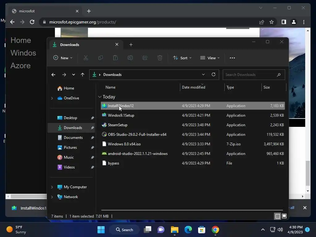Click the webpage vertical scrollbar thumb
The height and width of the screenshot is (237, 316).
308,173
